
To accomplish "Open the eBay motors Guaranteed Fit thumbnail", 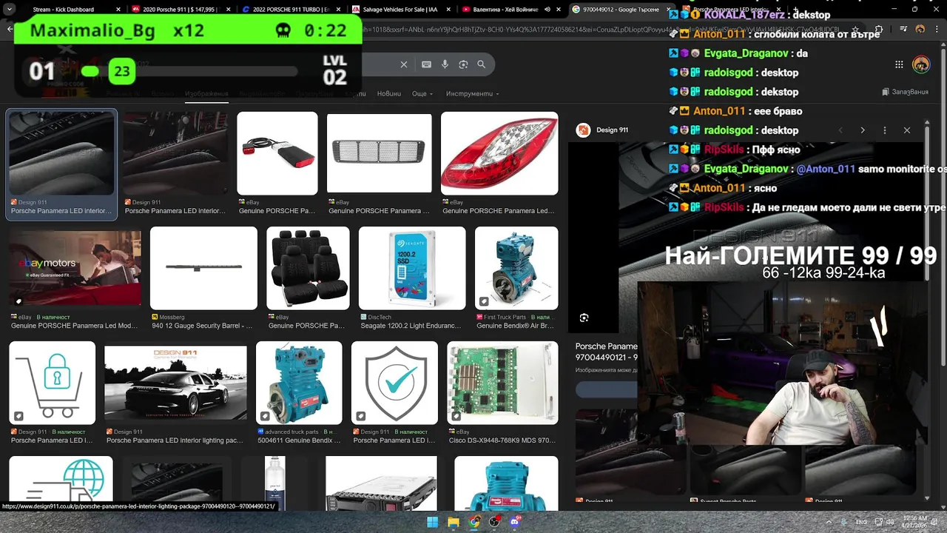I will (x=75, y=268).
